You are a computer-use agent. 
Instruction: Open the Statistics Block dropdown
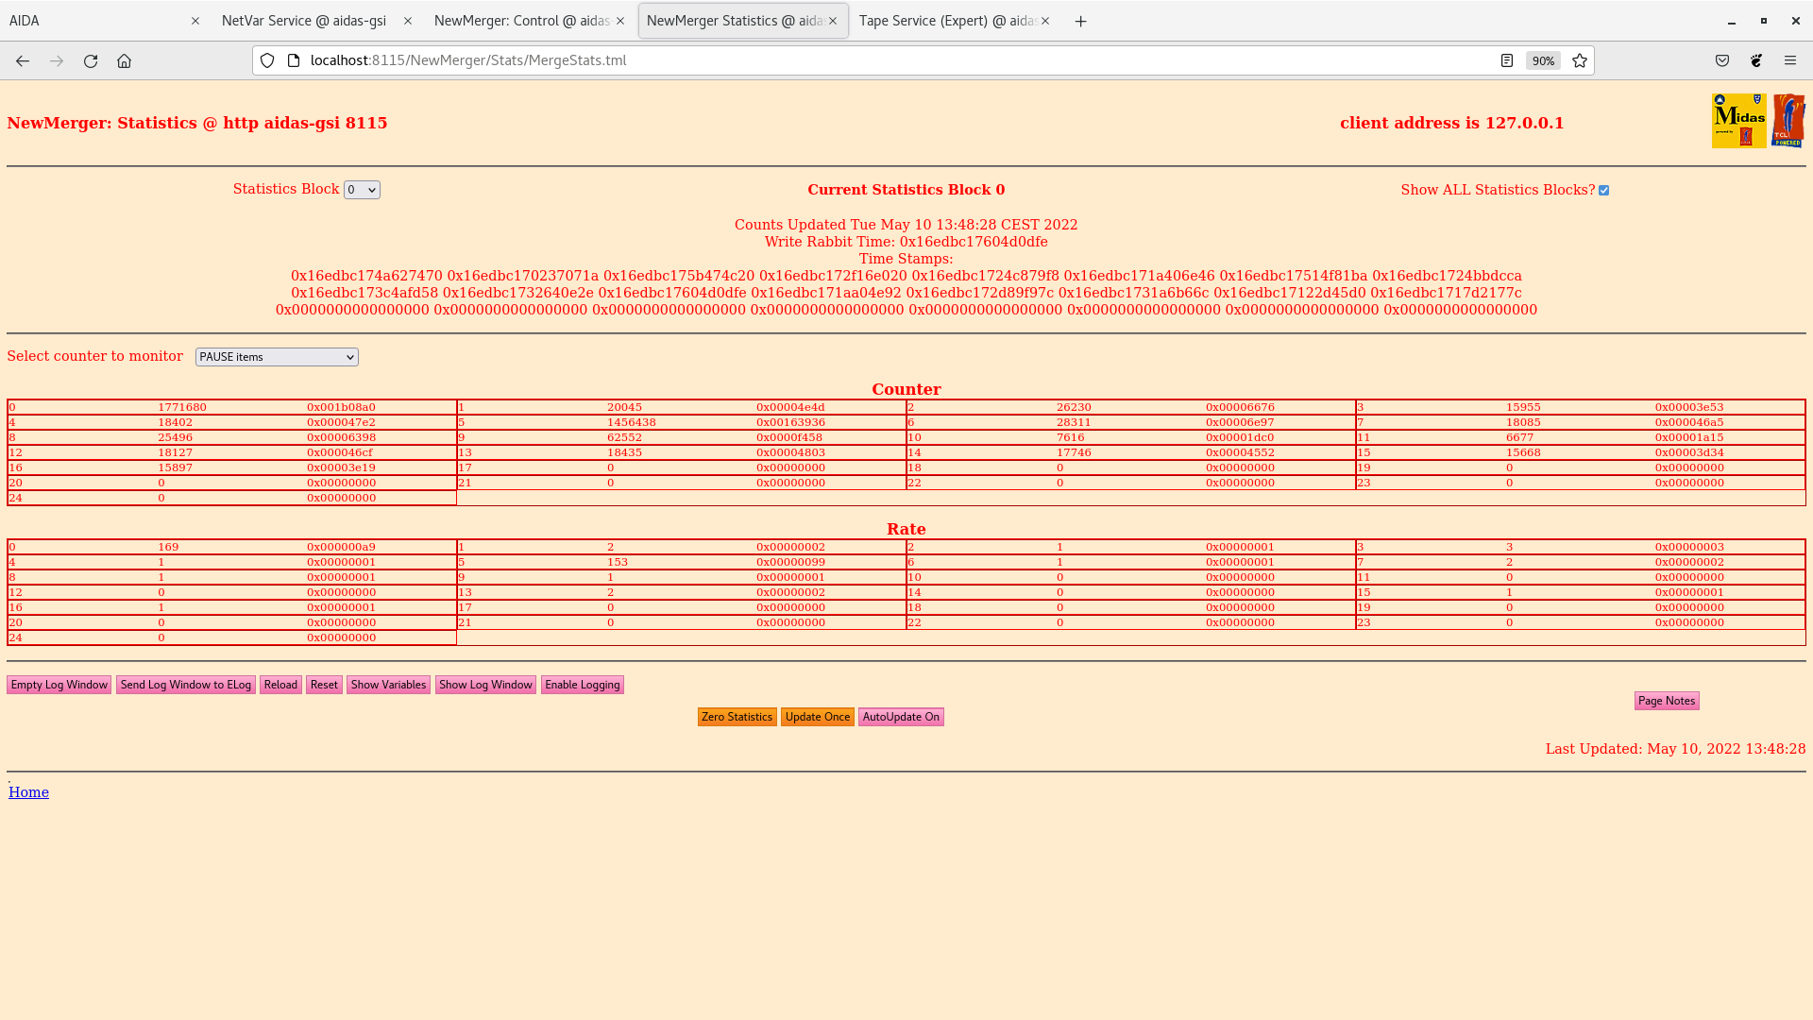(x=362, y=190)
